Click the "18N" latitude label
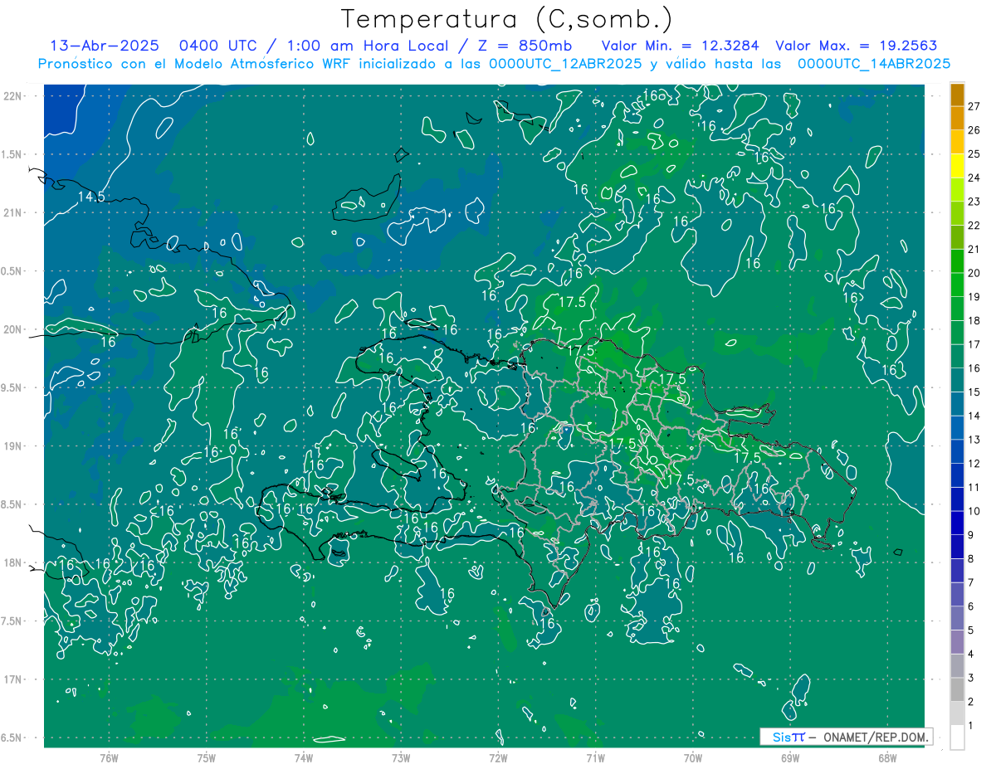996x769 pixels. [12, 562]
